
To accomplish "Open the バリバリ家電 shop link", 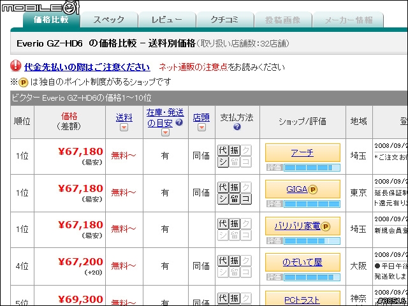I will (298, 226).
